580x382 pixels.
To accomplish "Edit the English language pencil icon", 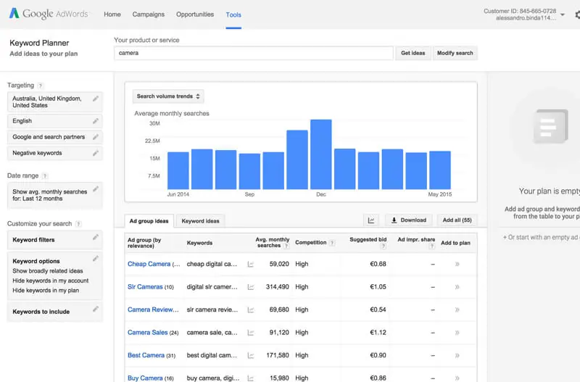I will pos(96,121).
